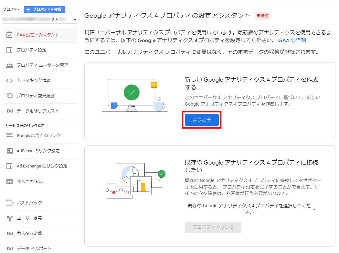Click the ユーザー定義 fork icon

(10, 218)
